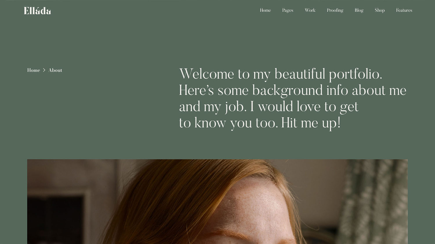Open the Shop menu item
This screenshot has width=435, height=244.
click(379, 10)
